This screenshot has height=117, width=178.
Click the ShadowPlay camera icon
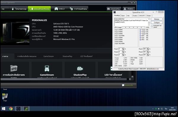(x=80, y=69)
